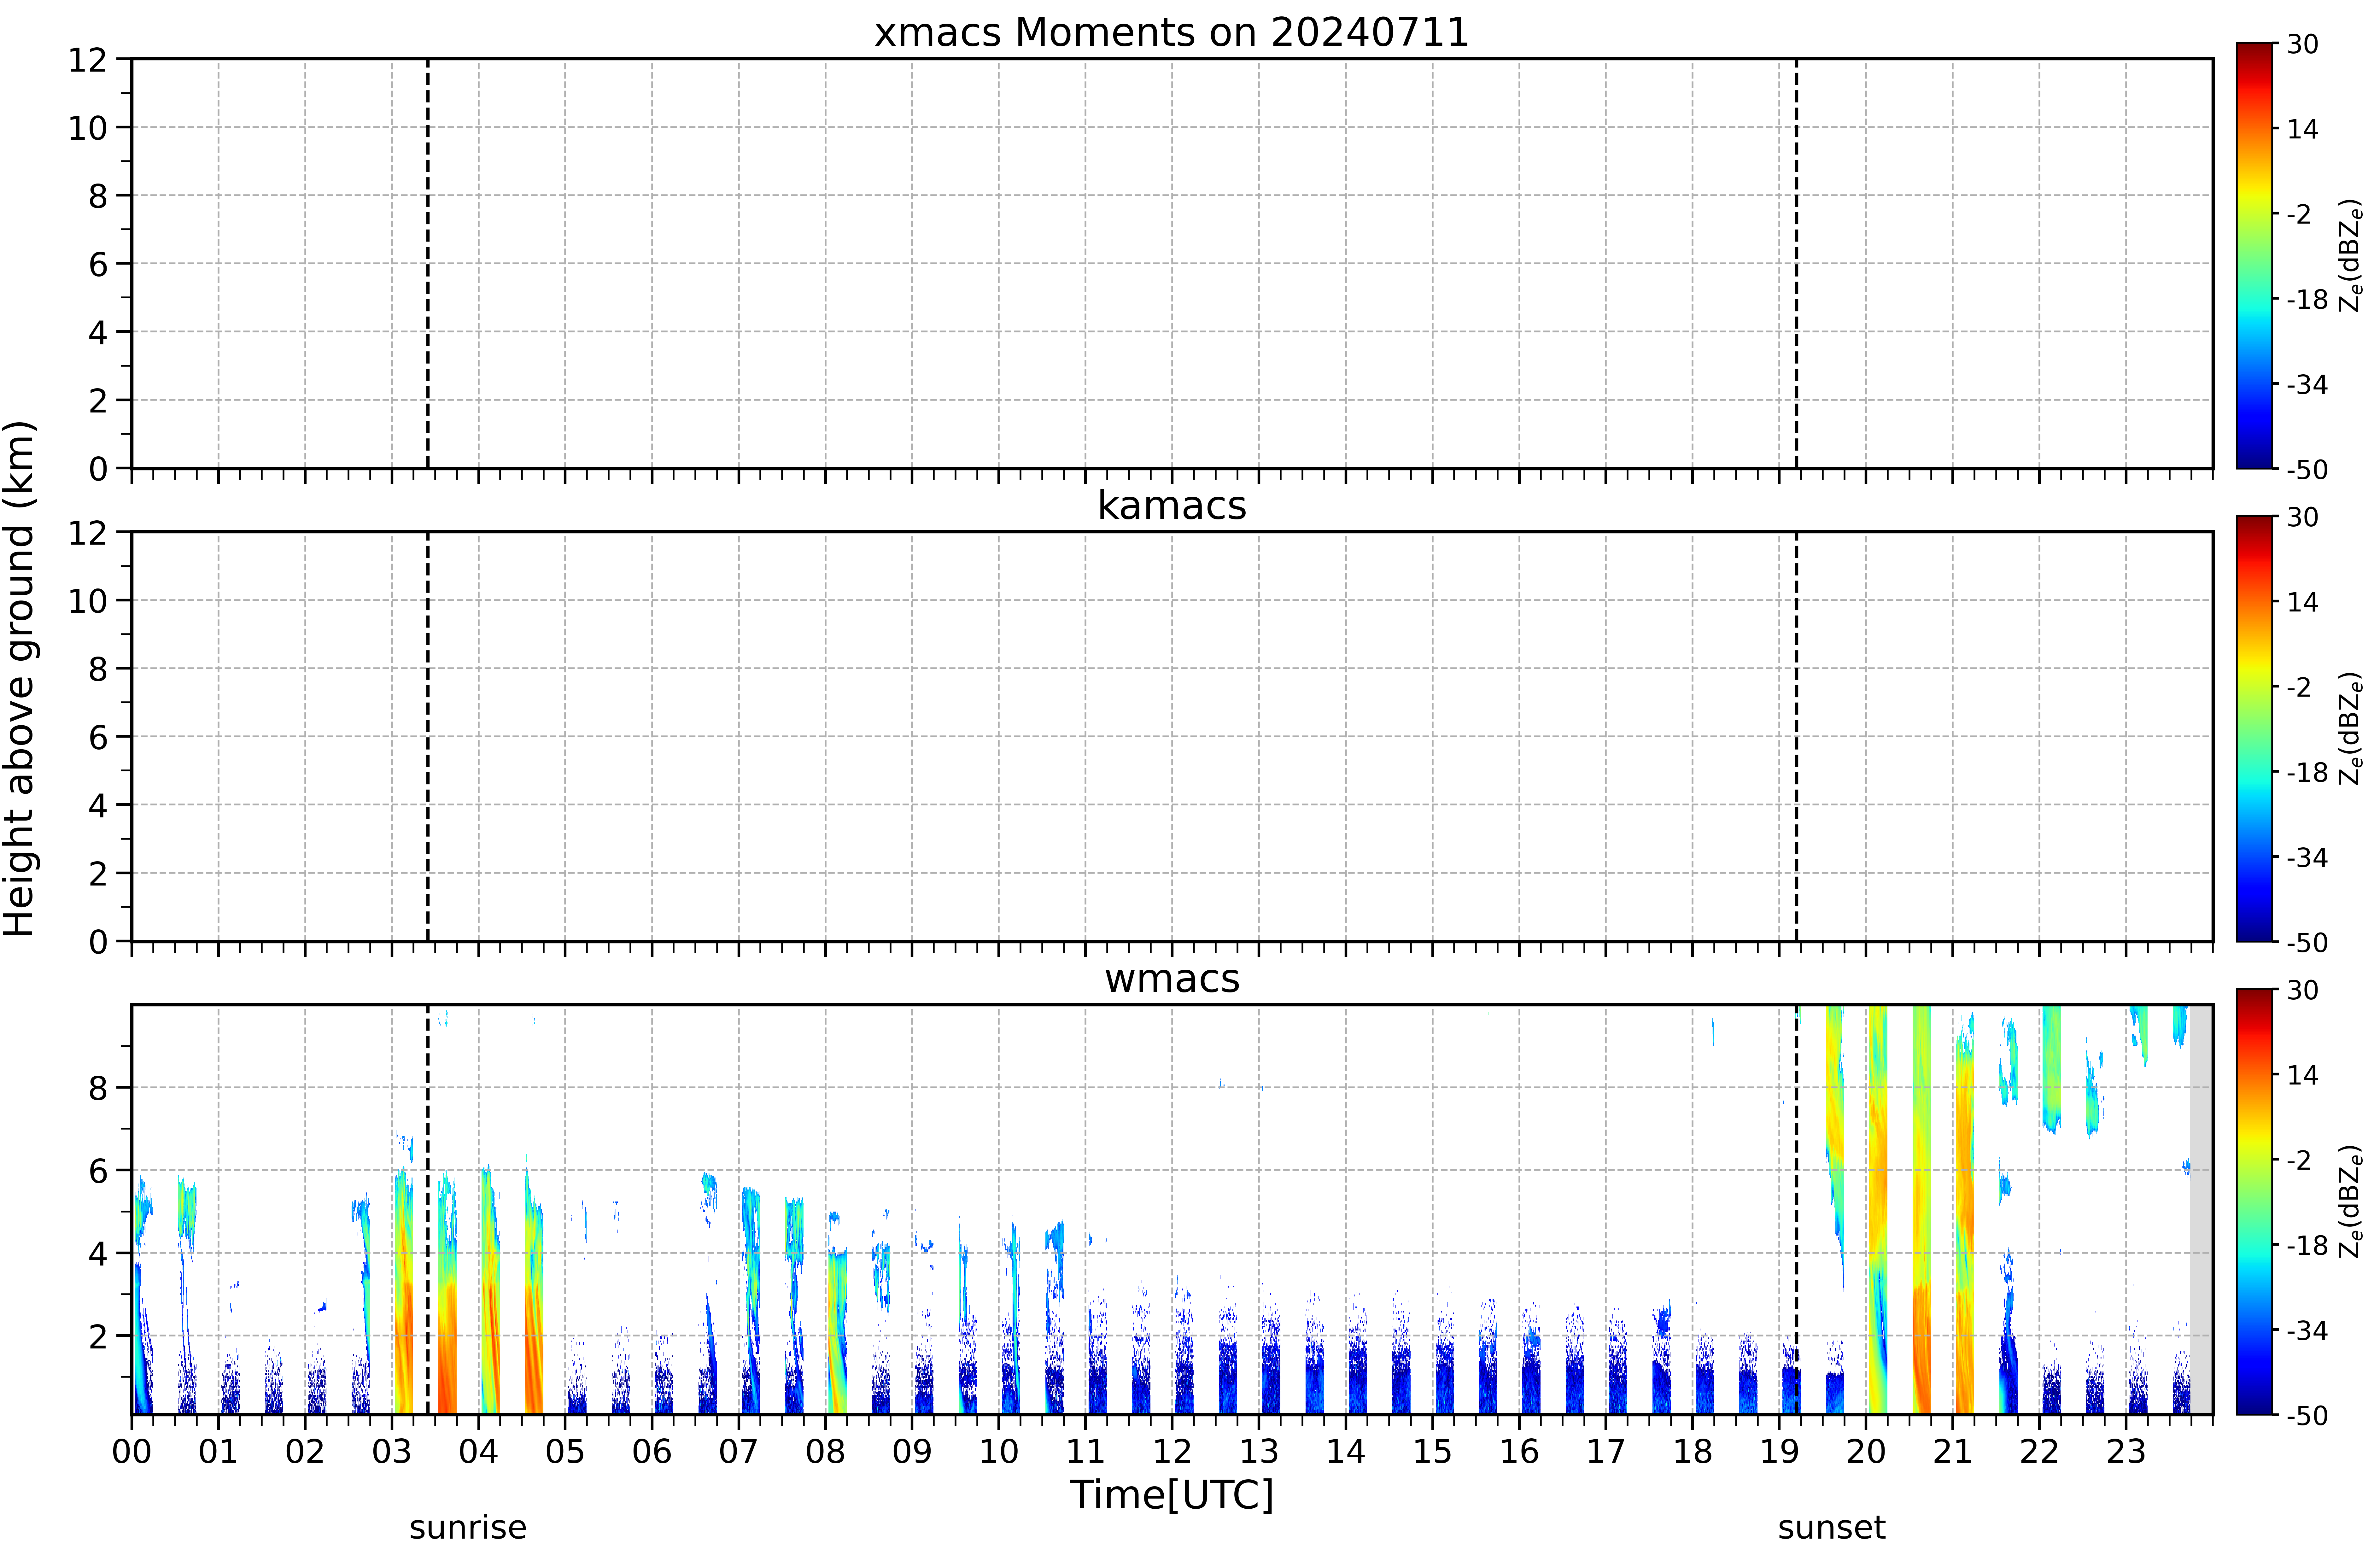The image size is (2380, 1561).
Task: Click the "19" time tick label
Action: tap(1779, 1451)
